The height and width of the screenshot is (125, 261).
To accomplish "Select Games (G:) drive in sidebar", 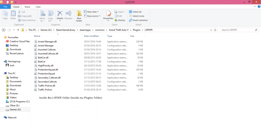I will click(15, 109).
